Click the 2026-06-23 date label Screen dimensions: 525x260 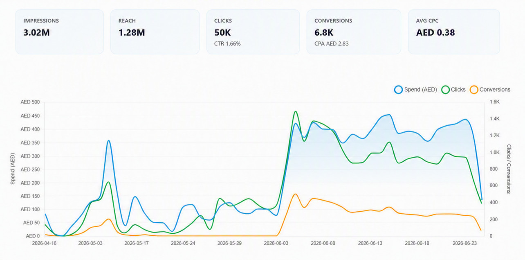pos(465,243)
